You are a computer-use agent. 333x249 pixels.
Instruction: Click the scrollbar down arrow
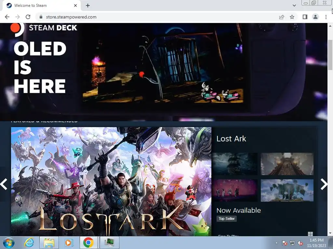330,233
